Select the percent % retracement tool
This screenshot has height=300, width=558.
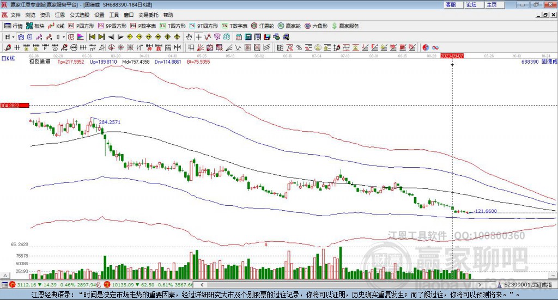299,47
